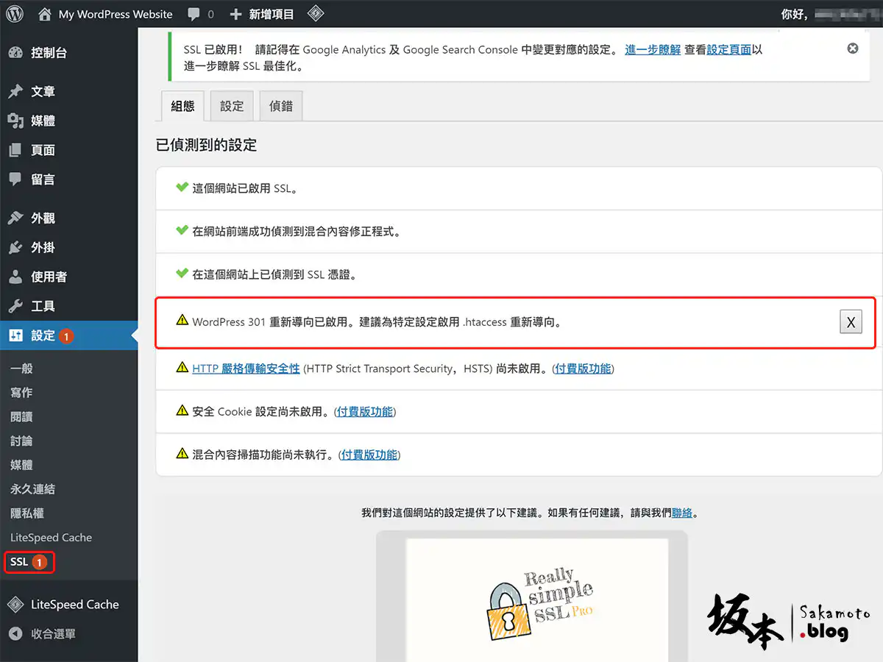Screen dimensions: 883x662
Task: Open the 媒體 media library icon
Action: tap(15, 121)
